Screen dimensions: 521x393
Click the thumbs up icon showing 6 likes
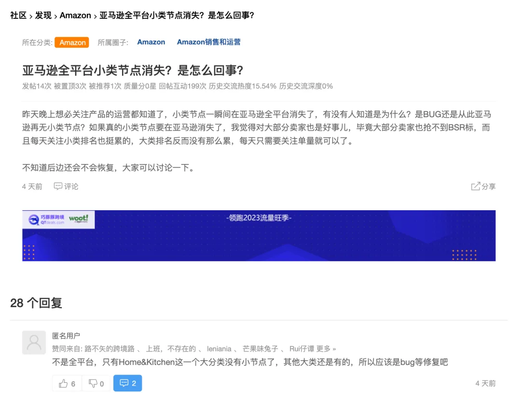tap(66, 383)
